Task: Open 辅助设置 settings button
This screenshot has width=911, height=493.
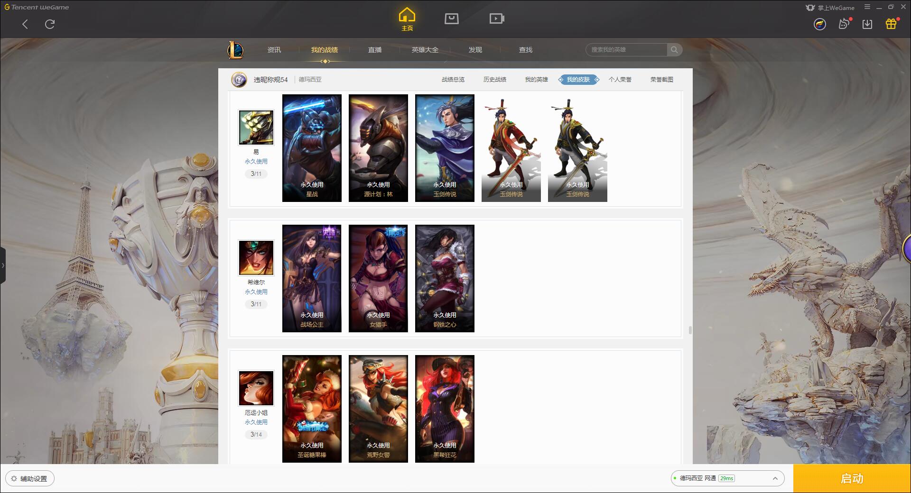Action: point(30,479)
